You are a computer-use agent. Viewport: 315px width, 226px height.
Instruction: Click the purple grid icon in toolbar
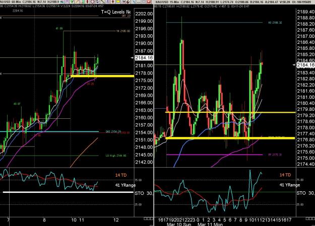tap(67, 2)
